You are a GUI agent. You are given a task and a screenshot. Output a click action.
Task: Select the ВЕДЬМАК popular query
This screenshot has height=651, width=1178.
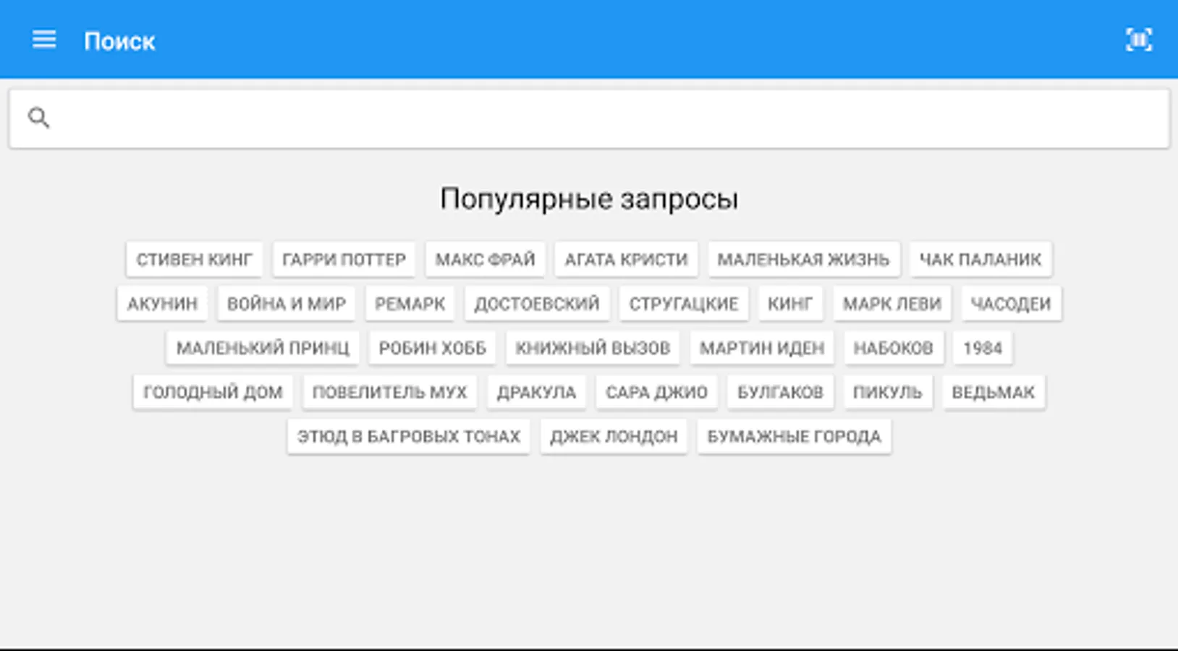click(x=993, y=392)
